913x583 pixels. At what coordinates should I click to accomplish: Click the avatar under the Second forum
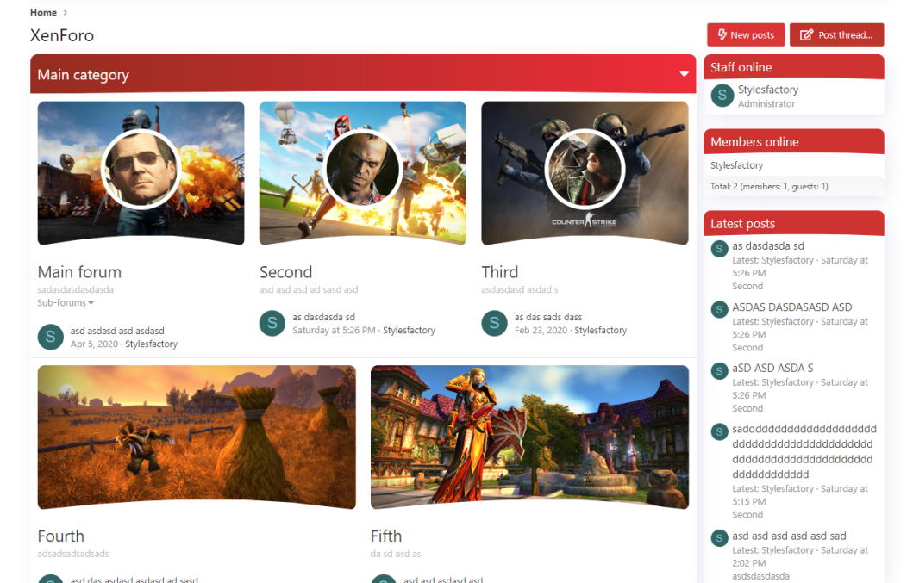coord(272,323)
